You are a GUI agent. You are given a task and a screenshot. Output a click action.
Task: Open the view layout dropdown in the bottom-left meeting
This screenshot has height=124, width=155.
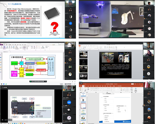pyautogui.click(x=69, y=84)
